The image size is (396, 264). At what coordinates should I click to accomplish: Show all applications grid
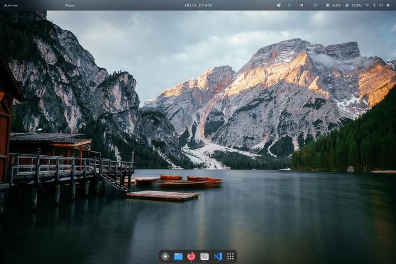coord(230,256)
